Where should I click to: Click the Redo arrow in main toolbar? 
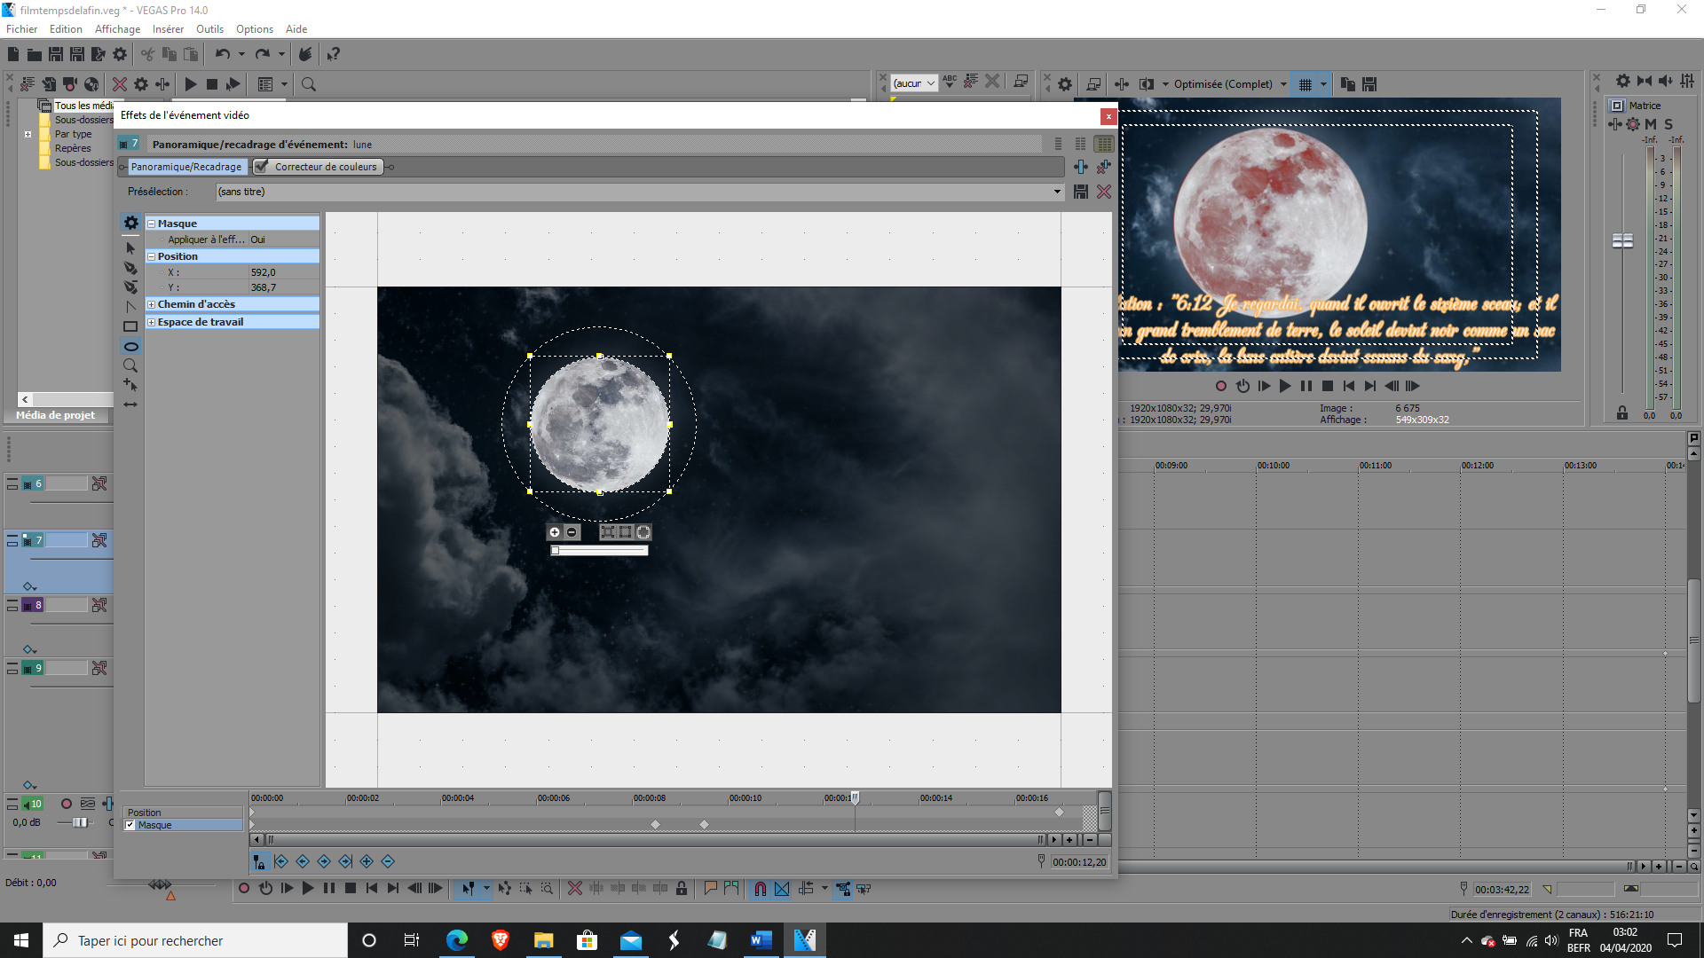pyautogui.click(x=262, y=54)
